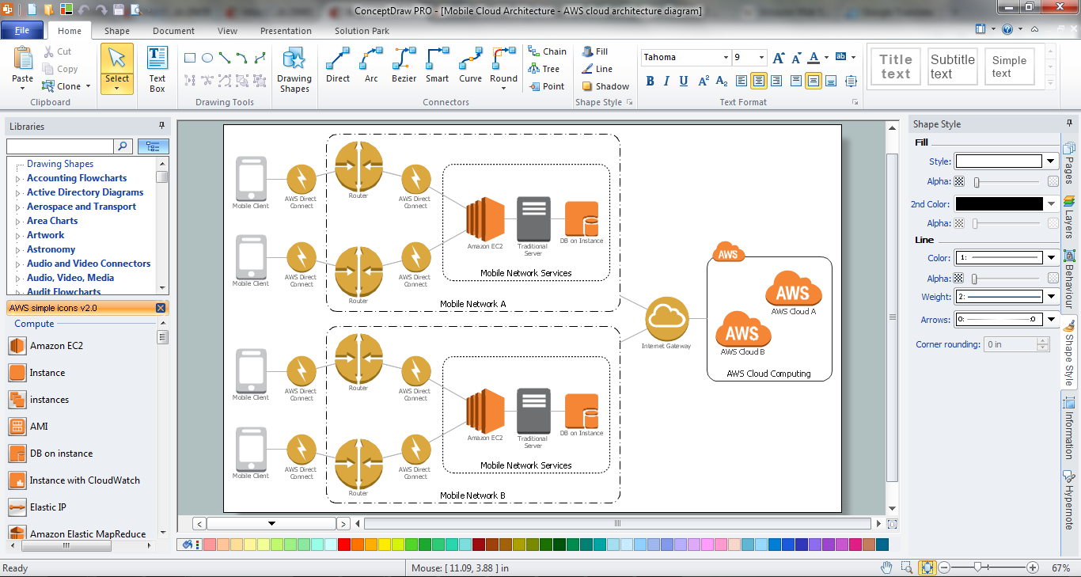Switch to the Solution Park tab
Viewport: 1081px width, 577px height.
[x=362, y=31]
